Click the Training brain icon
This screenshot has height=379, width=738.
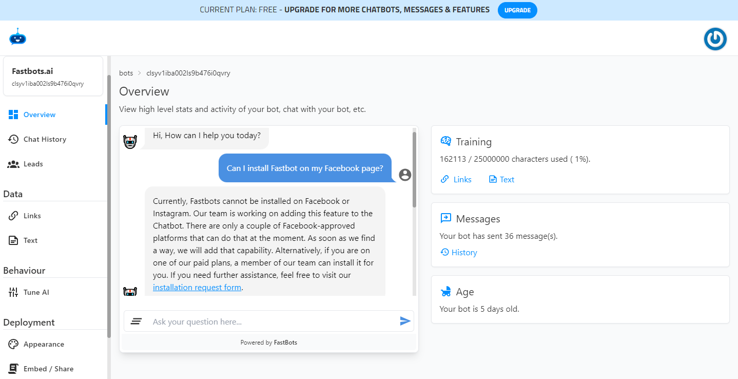click(x=445, y=141)
